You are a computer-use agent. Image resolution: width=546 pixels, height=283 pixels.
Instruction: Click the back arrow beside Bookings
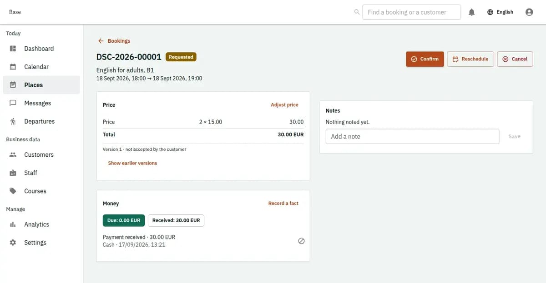(x=101, y=41)
